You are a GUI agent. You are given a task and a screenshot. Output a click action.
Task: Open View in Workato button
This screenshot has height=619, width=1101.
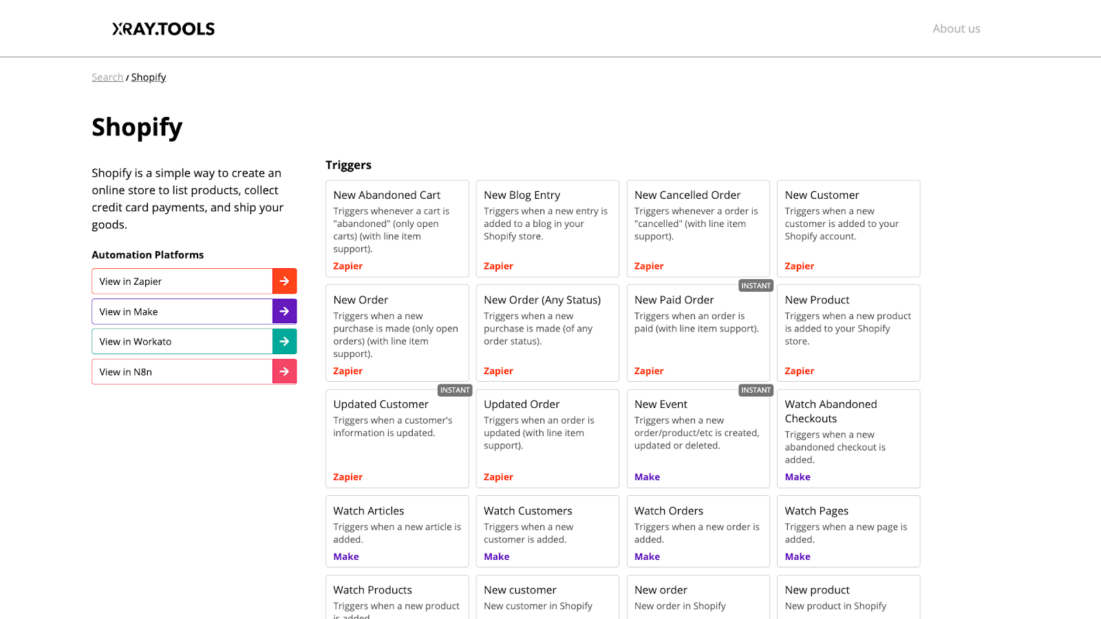click(x=194, y=341)
